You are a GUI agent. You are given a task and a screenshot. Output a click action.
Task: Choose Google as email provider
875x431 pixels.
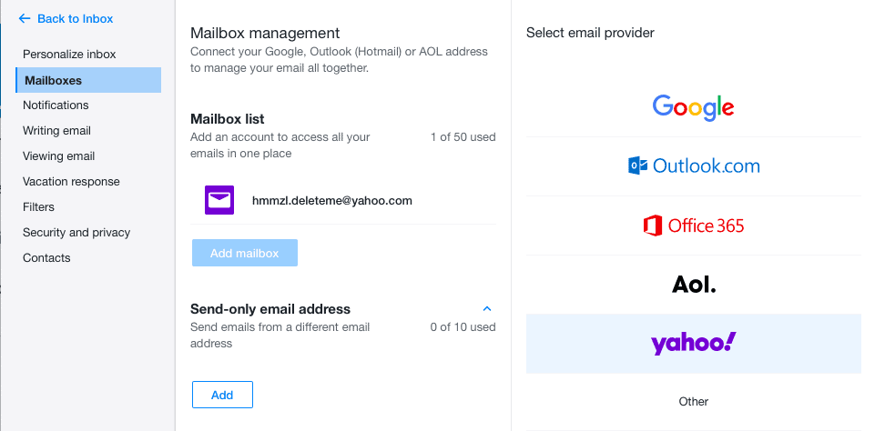pyautogui.click(x=694, y=107)
